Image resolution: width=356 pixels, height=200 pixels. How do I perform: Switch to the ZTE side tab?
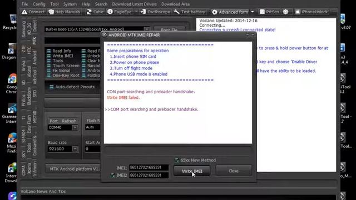tap(23, 49)
